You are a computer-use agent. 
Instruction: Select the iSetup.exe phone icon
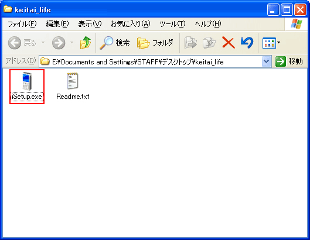[27, 81]
